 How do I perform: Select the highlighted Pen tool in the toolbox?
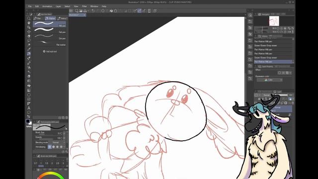[x=29, y=54]
